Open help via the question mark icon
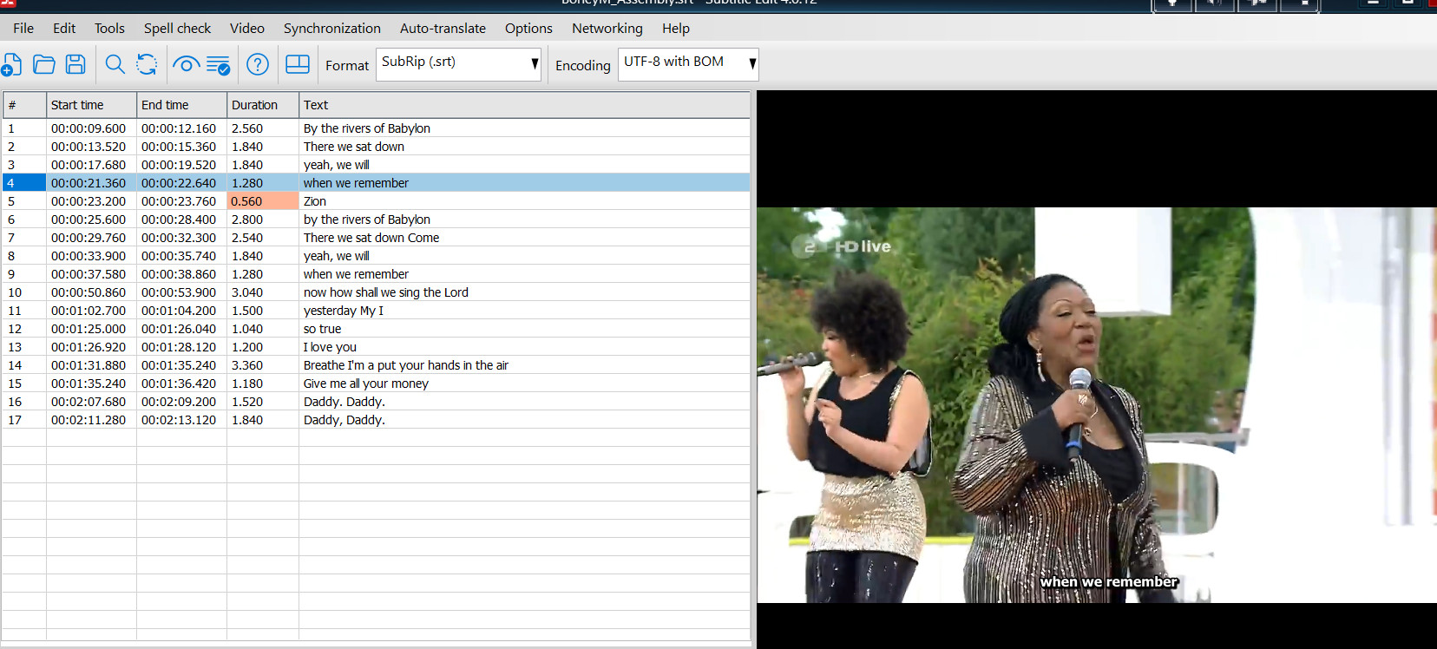 coord(258,64)
